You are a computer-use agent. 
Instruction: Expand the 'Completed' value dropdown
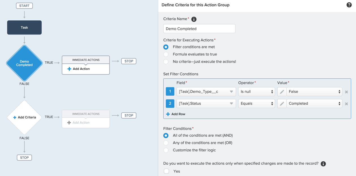click(x=314, y=104)
